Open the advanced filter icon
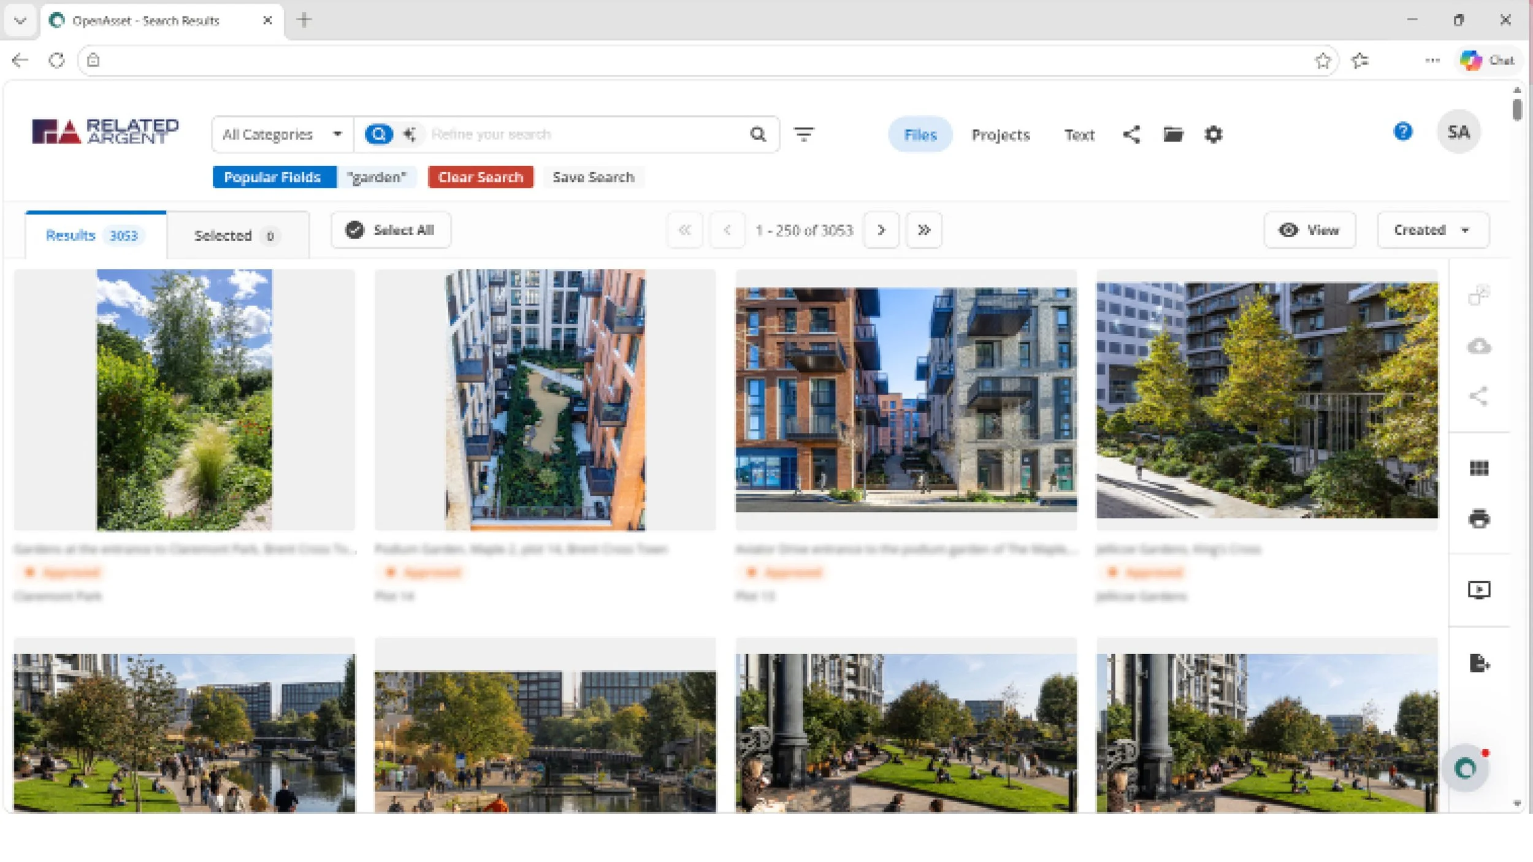This screenshot has height=862, width=1533. [x=803, y=134]
